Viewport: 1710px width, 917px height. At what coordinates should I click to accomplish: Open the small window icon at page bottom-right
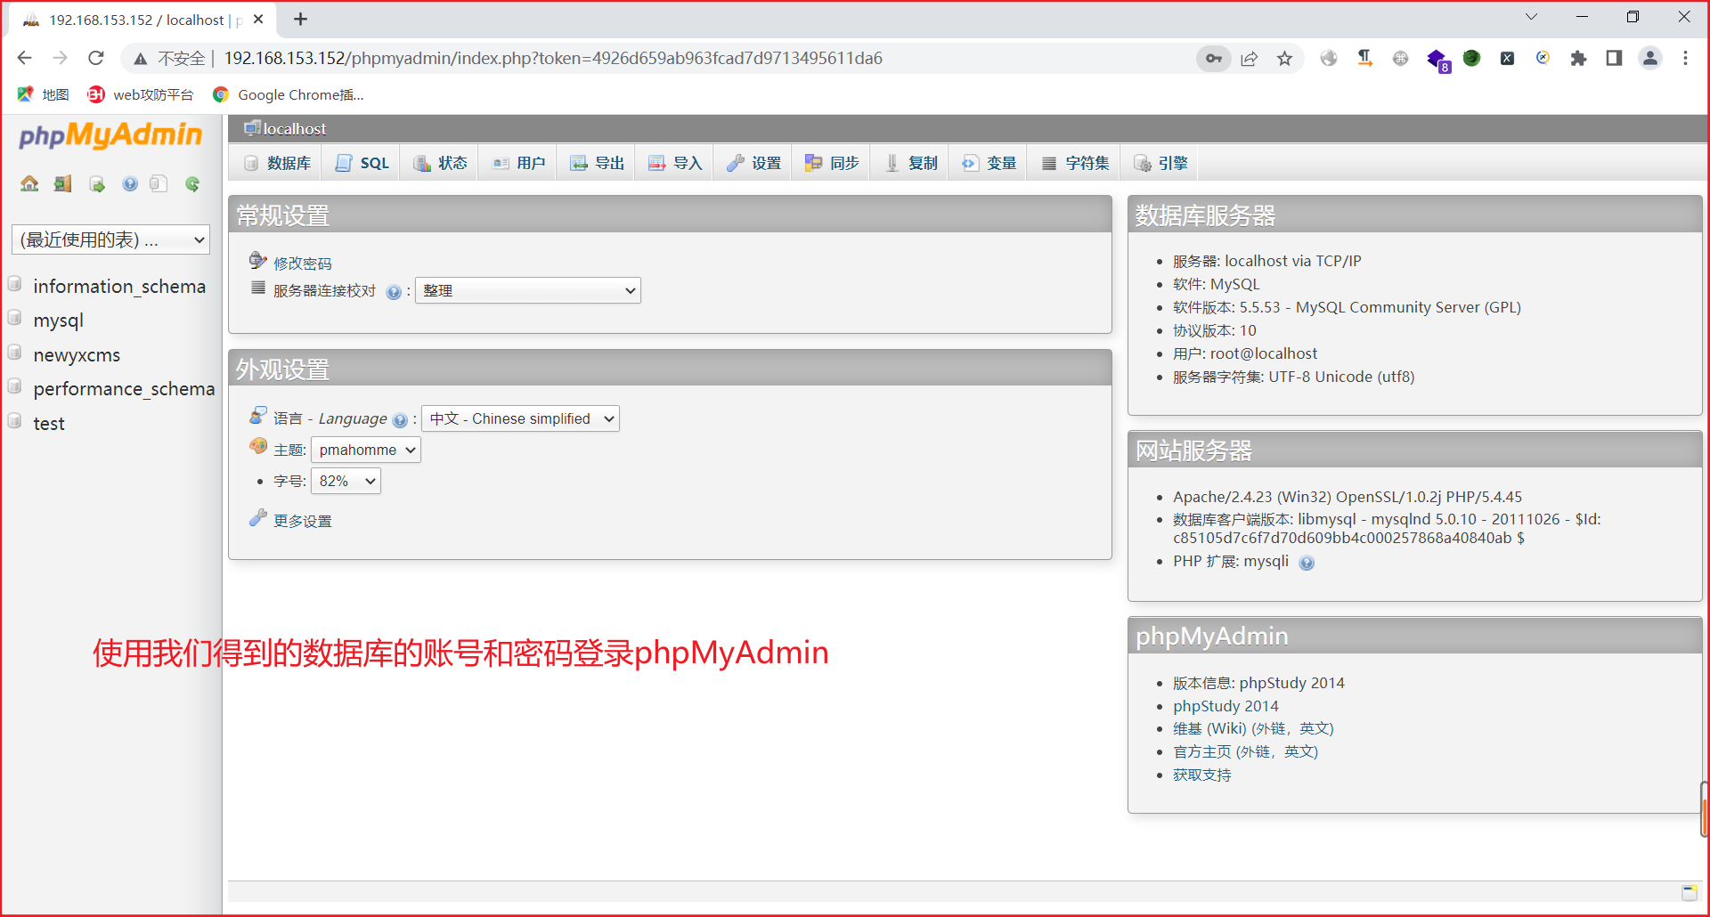(1689, 892)
